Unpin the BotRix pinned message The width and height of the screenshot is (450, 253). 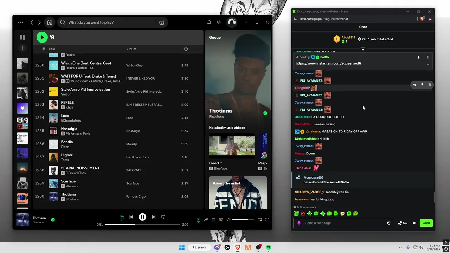tap(418, 57)
